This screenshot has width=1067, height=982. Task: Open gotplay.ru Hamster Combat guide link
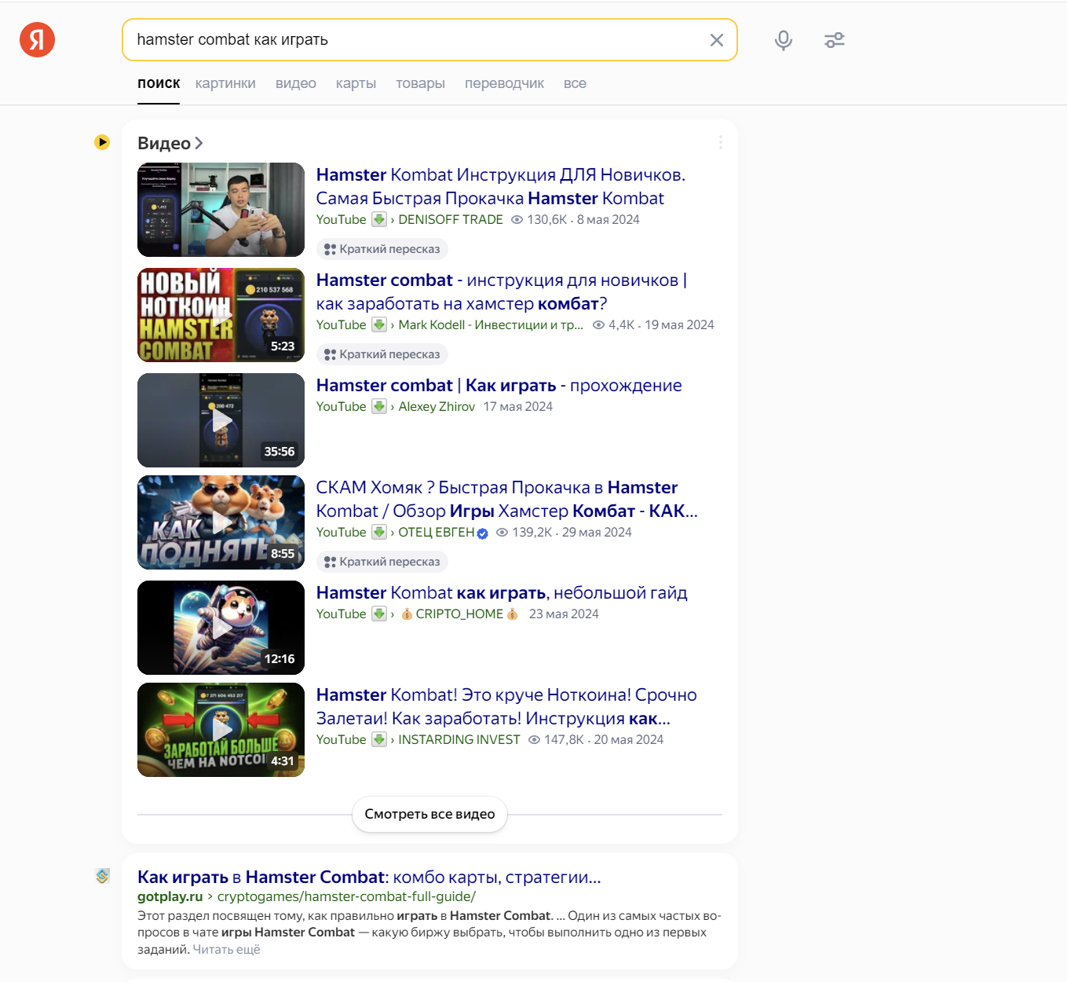(369, 877)
